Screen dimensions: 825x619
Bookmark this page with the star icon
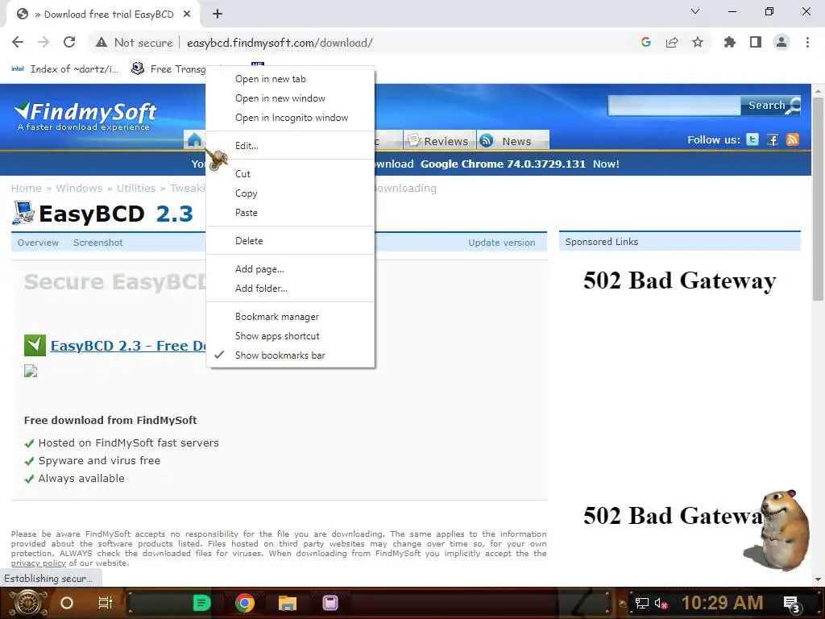tap(698, 43)
